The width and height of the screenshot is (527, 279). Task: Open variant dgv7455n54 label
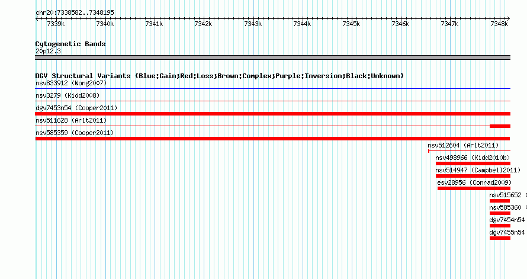pos(507,232)
